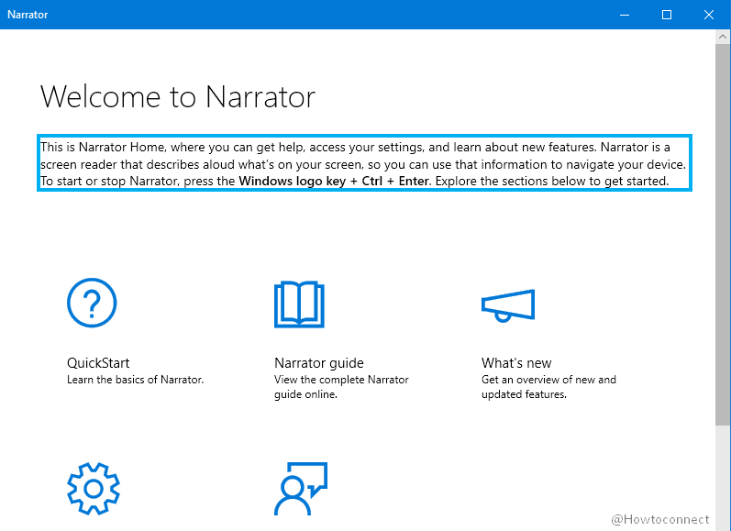The width and height of the screenshot is (731, 531).
Task: Close the Narrator window
Action: point(709,15)
